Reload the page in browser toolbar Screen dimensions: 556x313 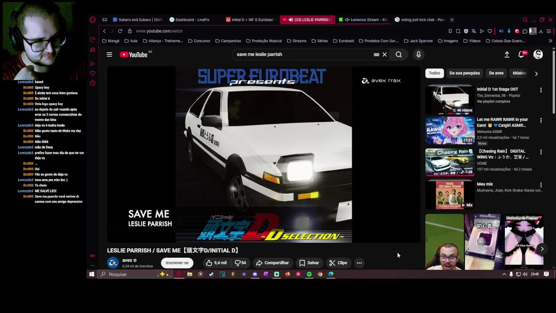(x=120, y=31)
